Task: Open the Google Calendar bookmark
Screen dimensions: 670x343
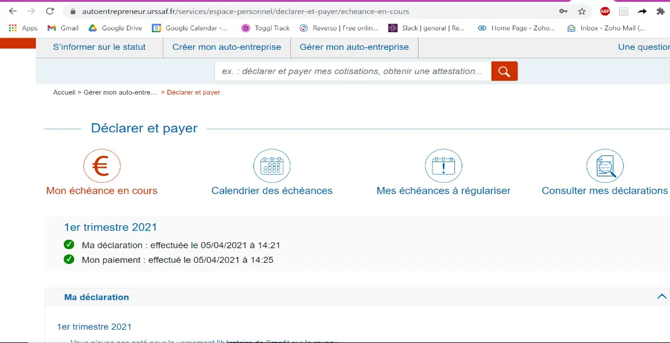Action: pos(190,28)
